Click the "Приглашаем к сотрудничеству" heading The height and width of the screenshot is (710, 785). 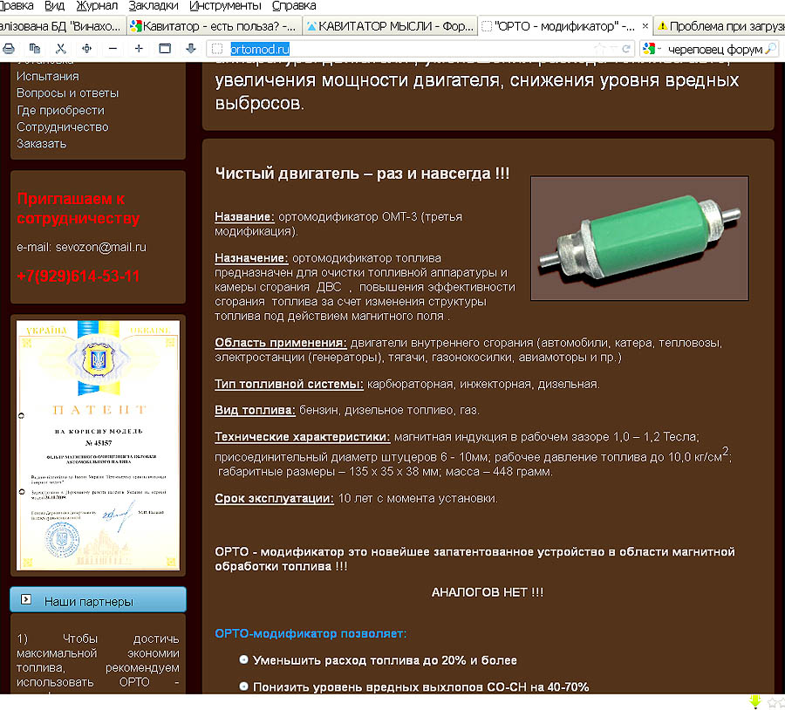(x=78, y=208)
